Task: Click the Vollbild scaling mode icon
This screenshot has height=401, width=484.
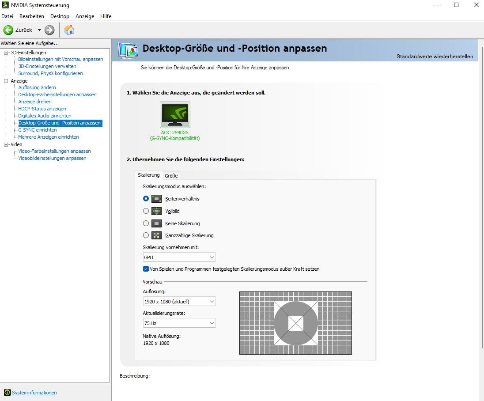Action: point(156,211)
